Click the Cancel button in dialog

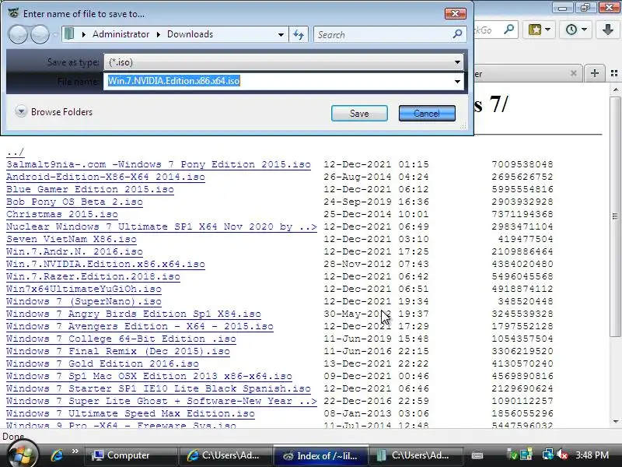click(427, 114)
